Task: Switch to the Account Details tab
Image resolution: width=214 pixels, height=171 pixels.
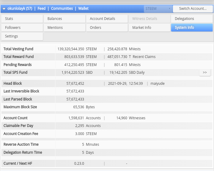Action: coord(107,19)
